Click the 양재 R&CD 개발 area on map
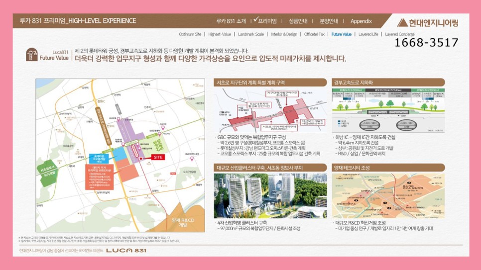 tap(183, 222)
